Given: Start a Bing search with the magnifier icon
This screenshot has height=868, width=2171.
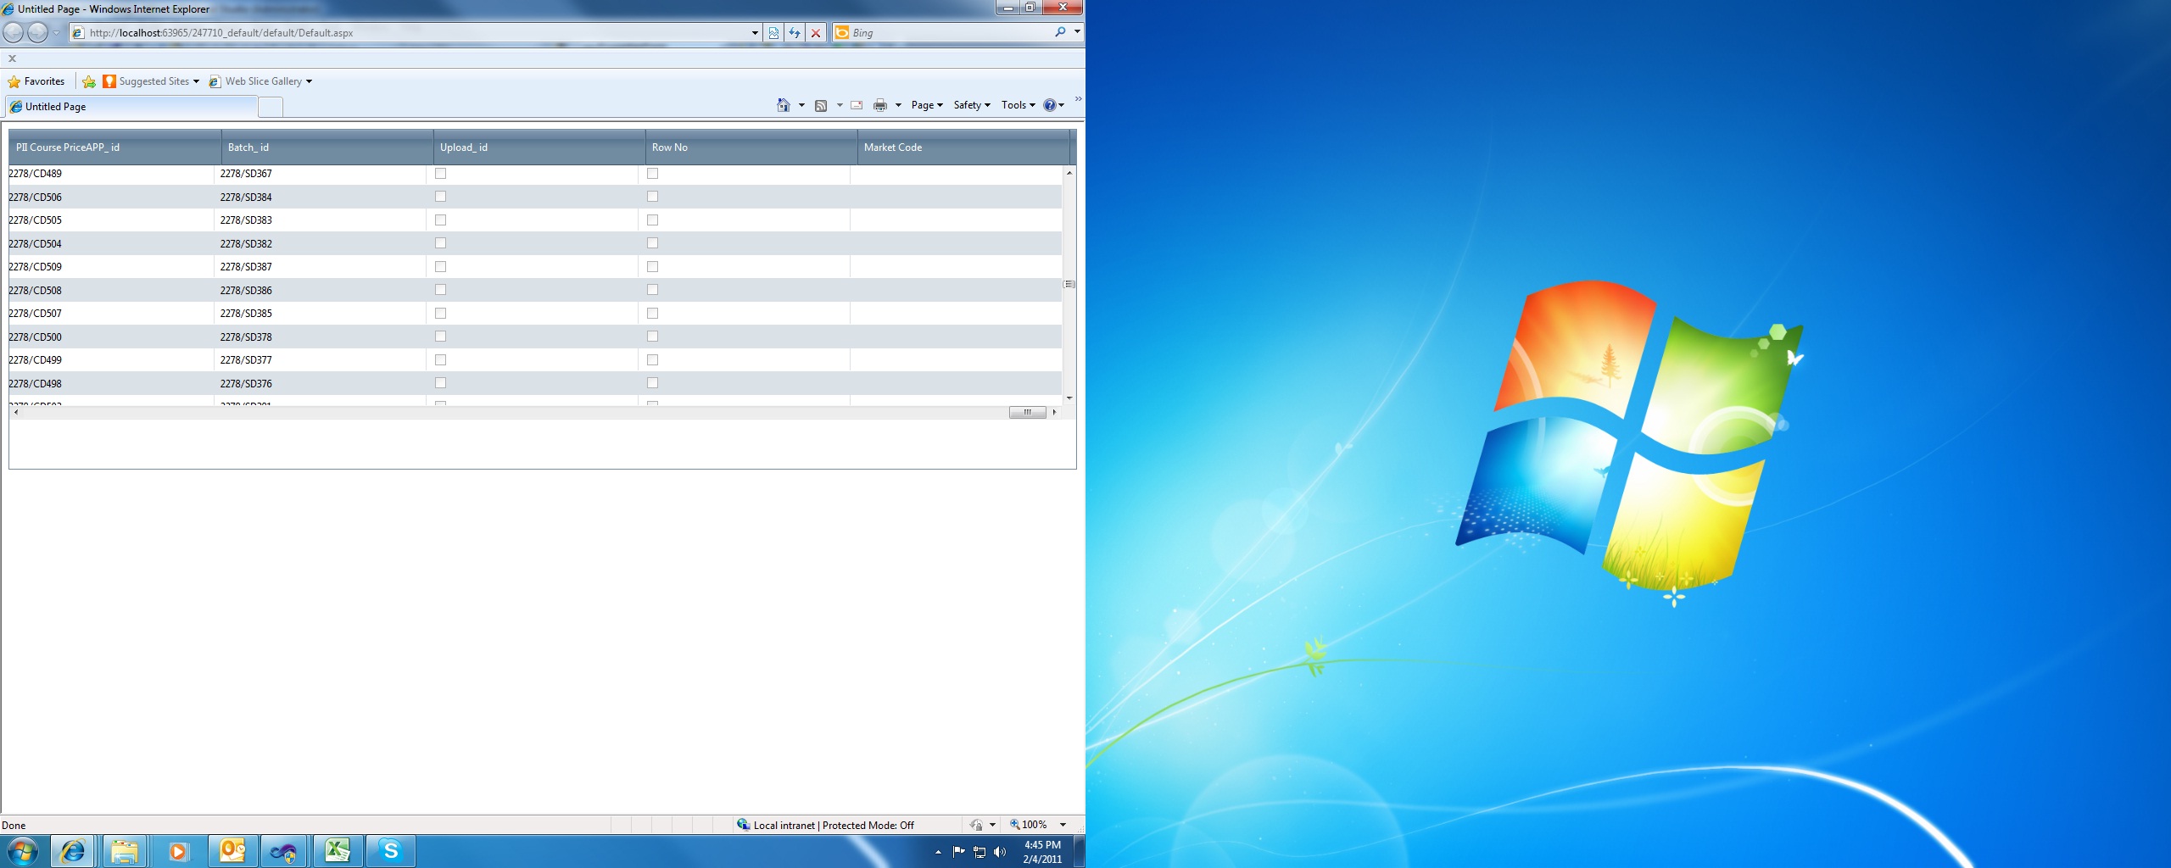Looking at the screenshot, I should (1060, 32).
